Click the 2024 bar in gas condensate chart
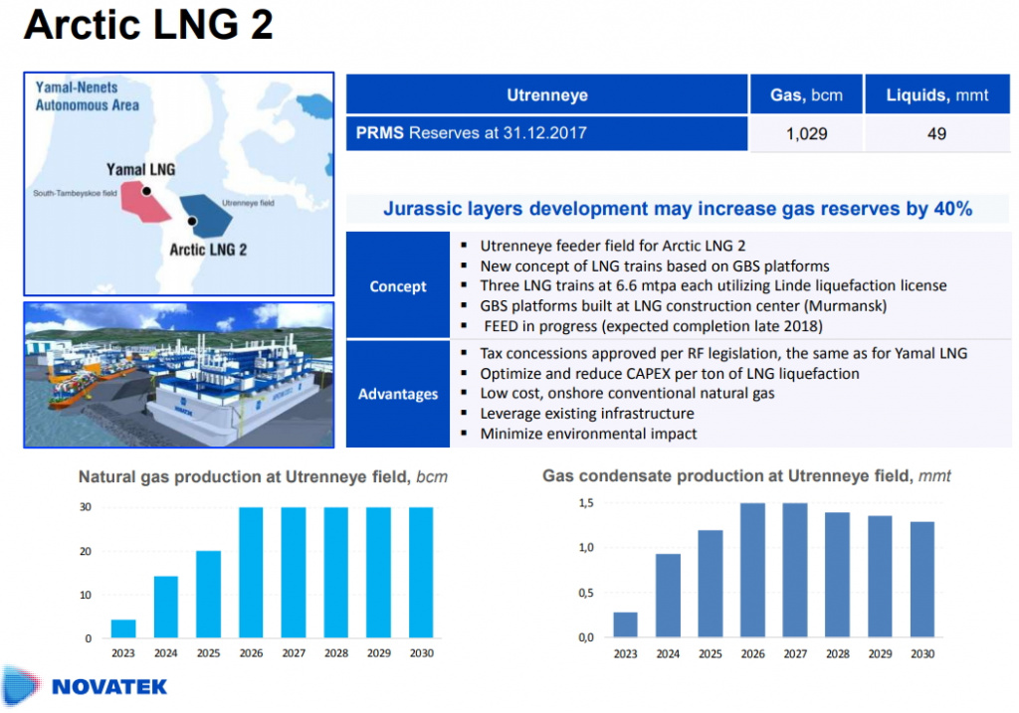 668,595
